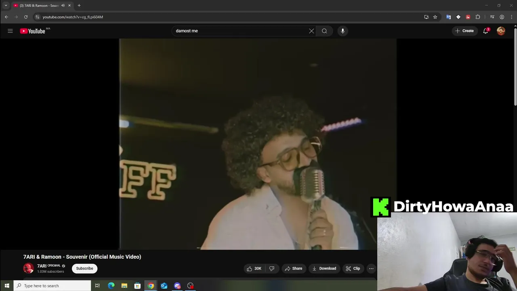The height and width of the screenshot is (291, 517).
Task: View site information icon in address bar
Action: coord(37,17)
